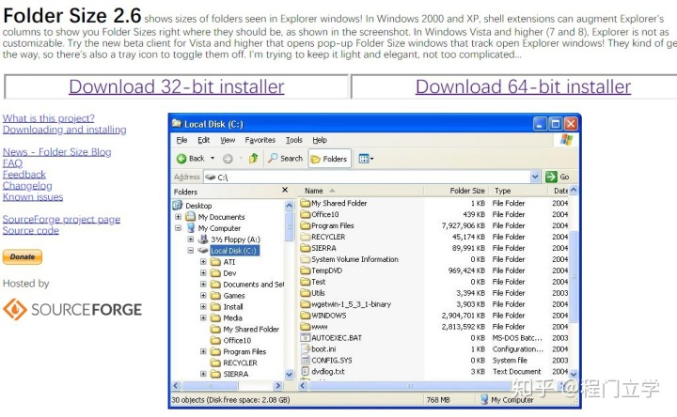Collapse Local Disk (C:) tree node
Image resolution: width=677 pixels, height=417 pixels.
[190, 250]
